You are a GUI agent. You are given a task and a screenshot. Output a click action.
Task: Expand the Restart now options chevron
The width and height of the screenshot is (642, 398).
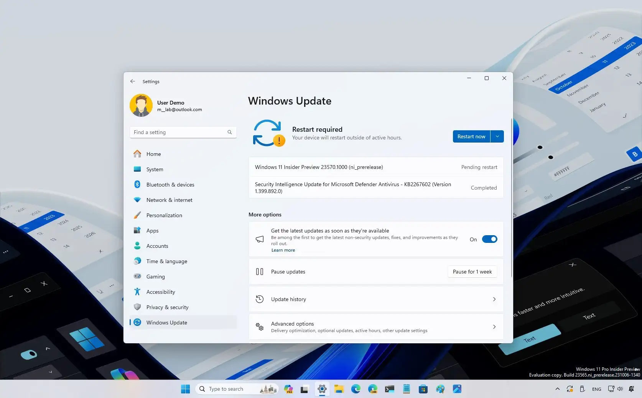point(497,136)
